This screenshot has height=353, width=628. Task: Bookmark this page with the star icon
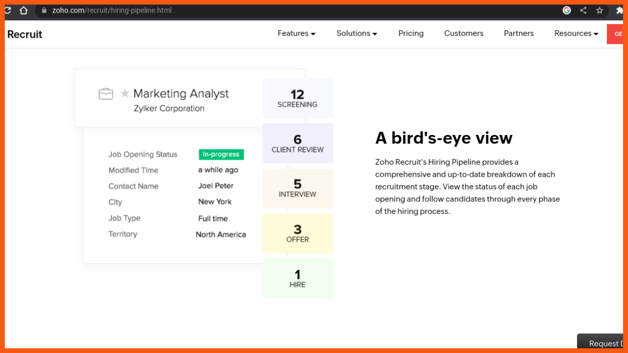pos(600,10)
